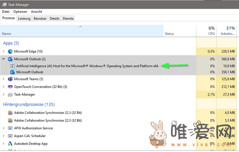Click the child Microsoft Outlook process icon
The width and height of the screenshot is (239, 152).
tap(12, 72)
